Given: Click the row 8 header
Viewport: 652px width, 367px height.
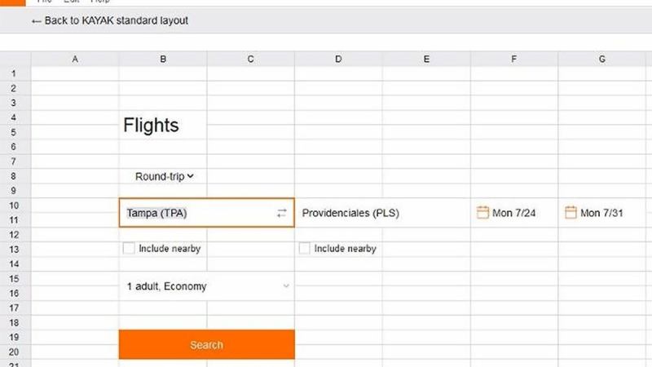Looking at the screenshot, I should pyautogui.click(x=14, y=176).
